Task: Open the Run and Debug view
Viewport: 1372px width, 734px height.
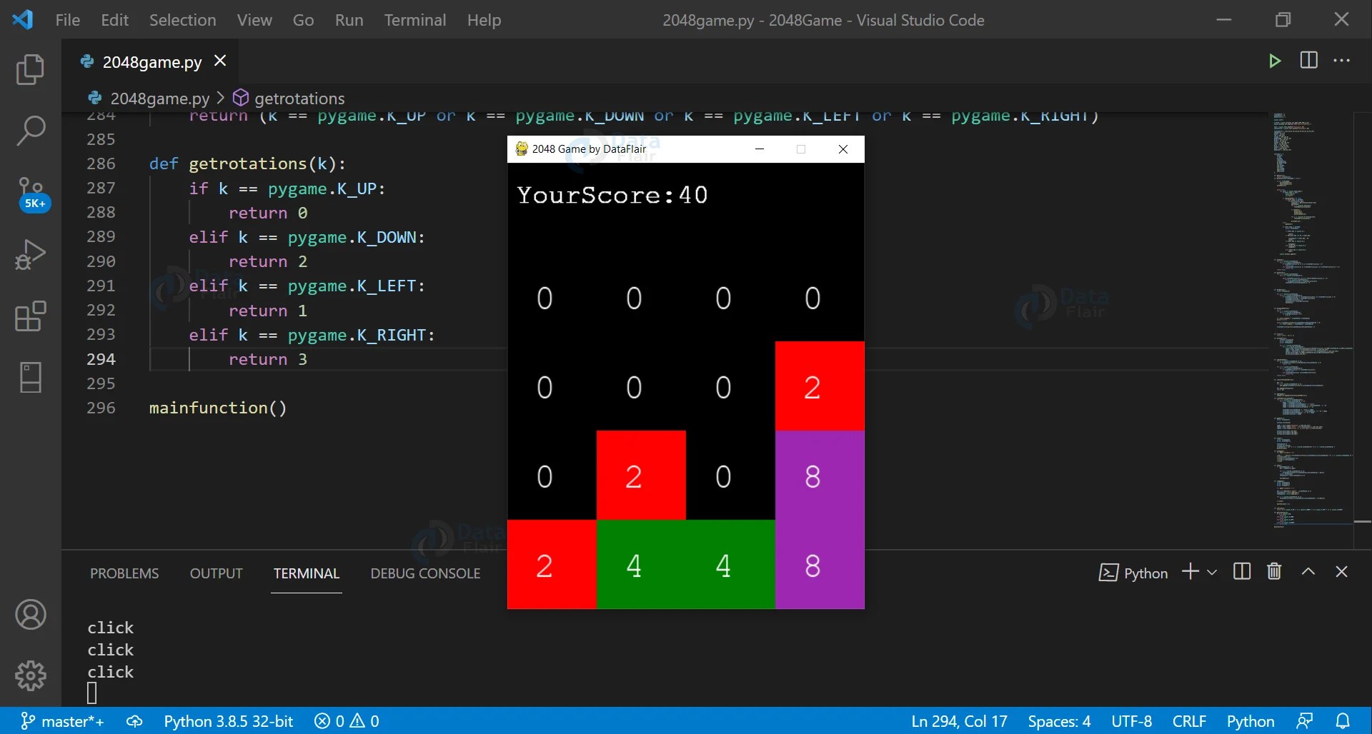Action: [x=29, y=254]
